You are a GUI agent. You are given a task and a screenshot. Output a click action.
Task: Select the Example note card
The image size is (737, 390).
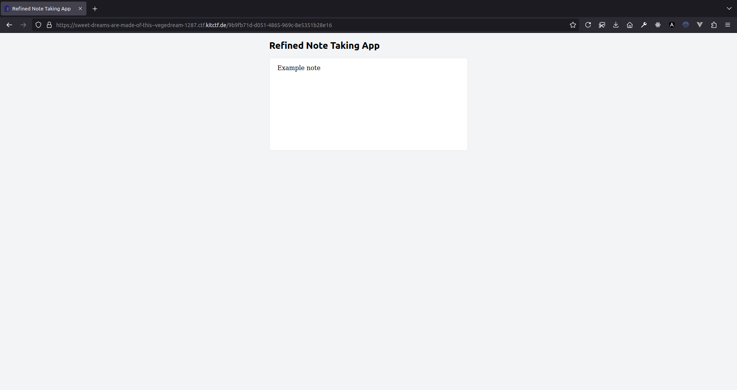(368, 104)
